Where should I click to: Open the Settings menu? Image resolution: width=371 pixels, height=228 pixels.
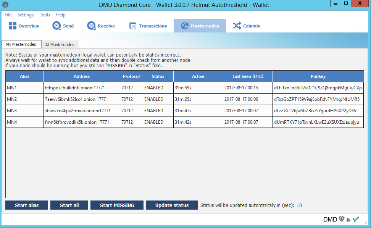[x=26, y=15]
